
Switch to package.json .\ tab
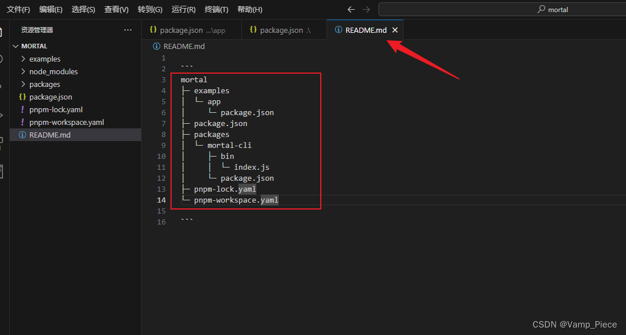coord(284,30)
